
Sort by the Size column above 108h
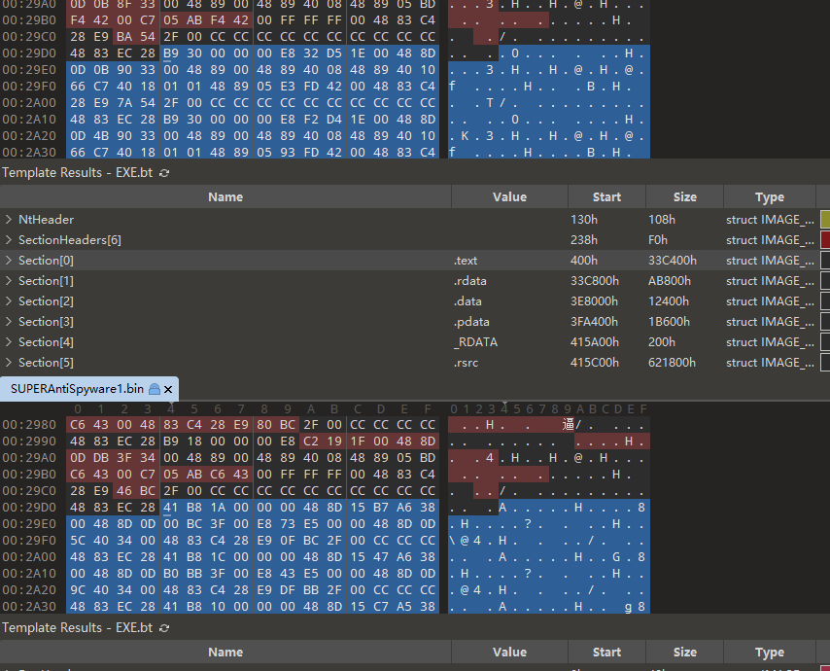pos(684,197)
